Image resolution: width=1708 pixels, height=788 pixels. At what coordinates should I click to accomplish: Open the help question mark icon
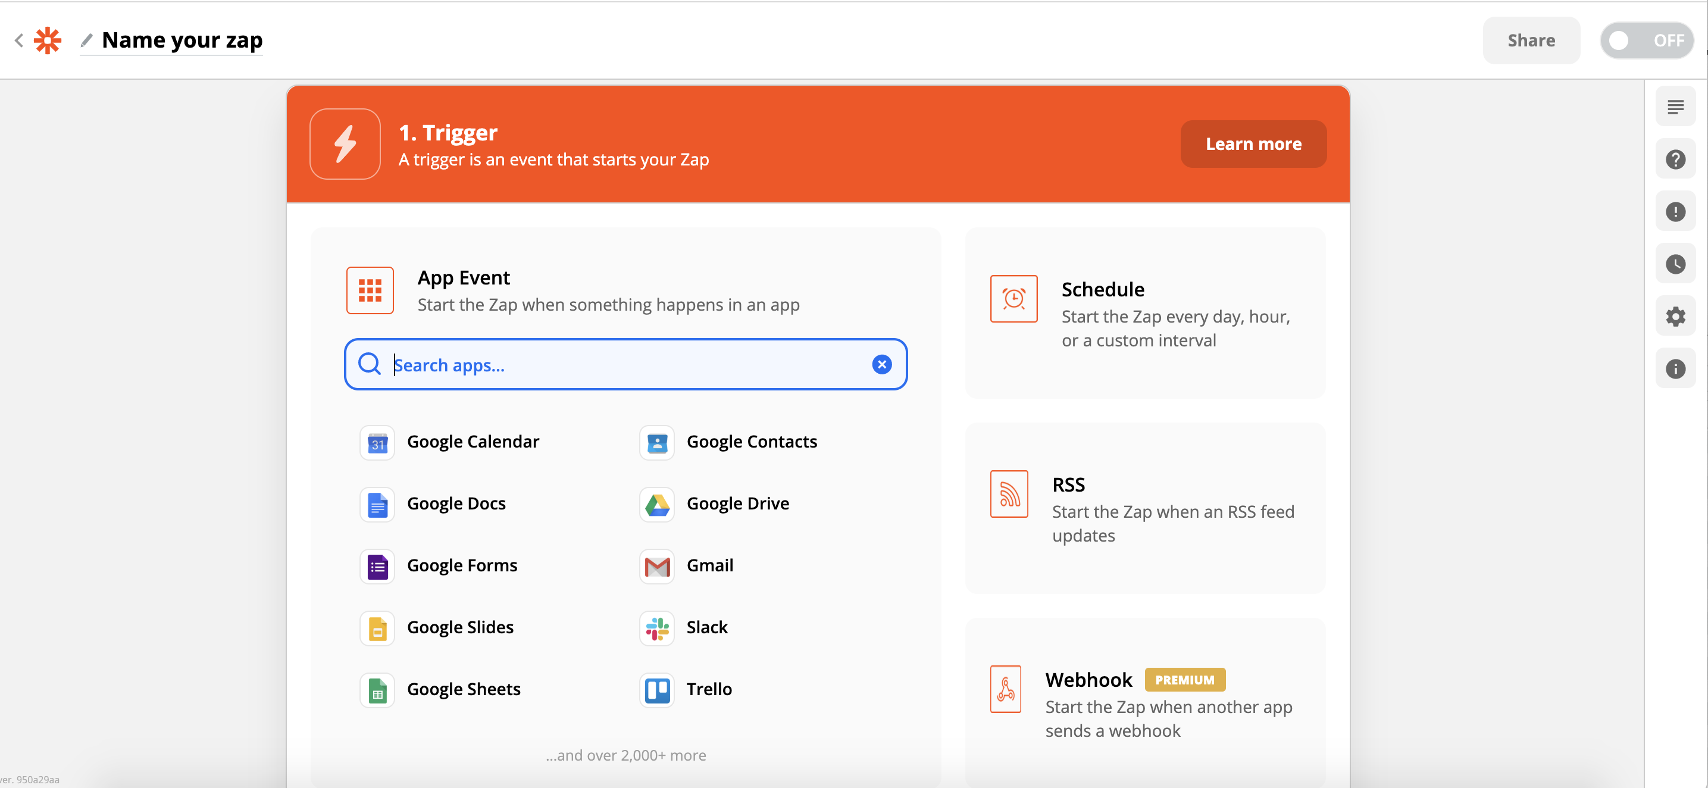click(1675, 159)
